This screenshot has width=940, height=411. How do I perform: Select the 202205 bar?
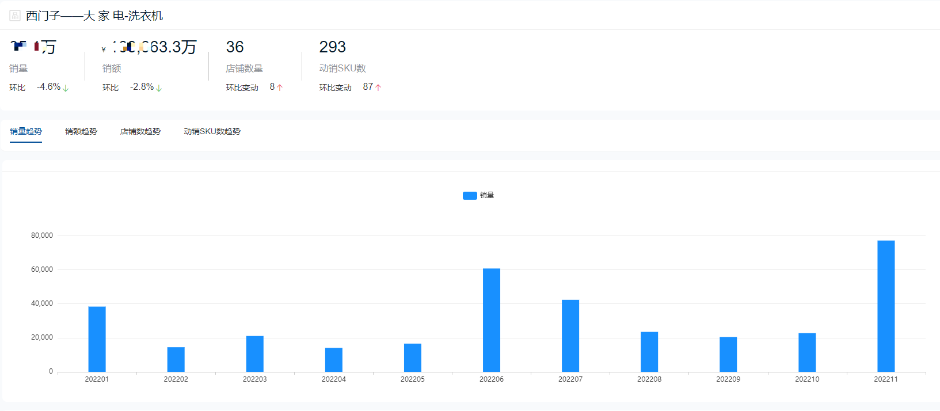(412, 357)
